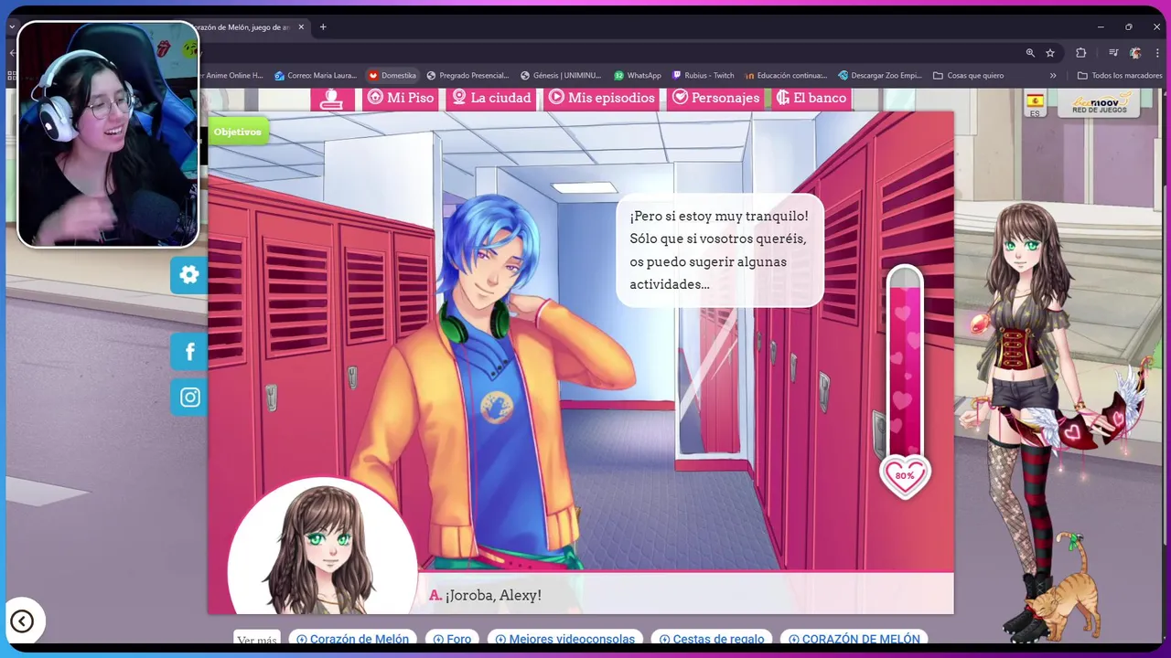
Task: Go to Mi Piso menu
Action: pyautogui.click(x=400, y=98)
